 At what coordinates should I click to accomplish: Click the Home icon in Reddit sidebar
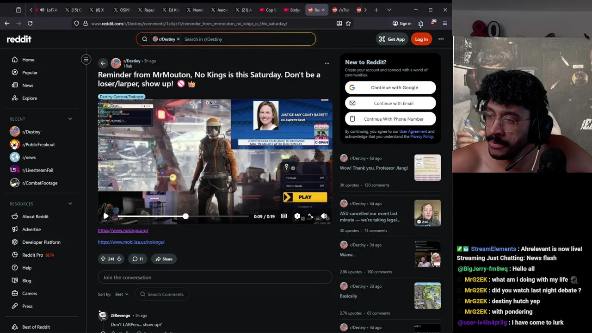(x=15, y=60)
